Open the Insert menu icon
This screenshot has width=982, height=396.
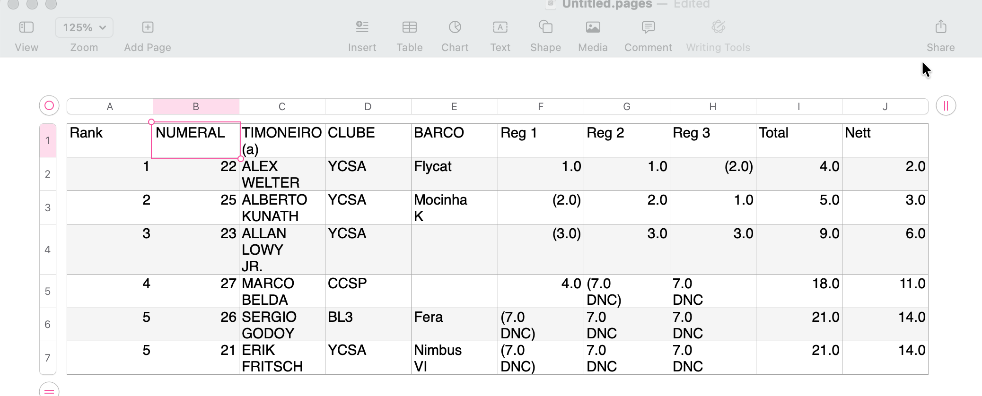coord(362,27)
